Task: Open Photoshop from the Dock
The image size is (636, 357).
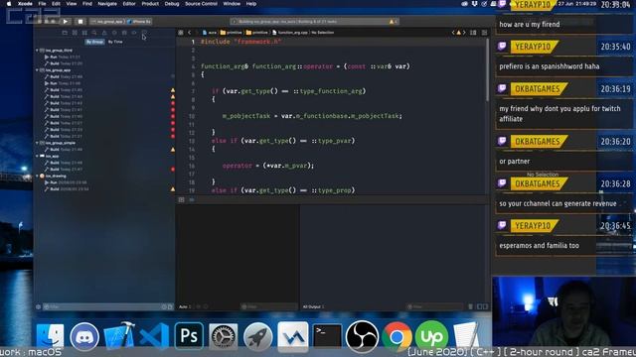Action: pos(189,336)
